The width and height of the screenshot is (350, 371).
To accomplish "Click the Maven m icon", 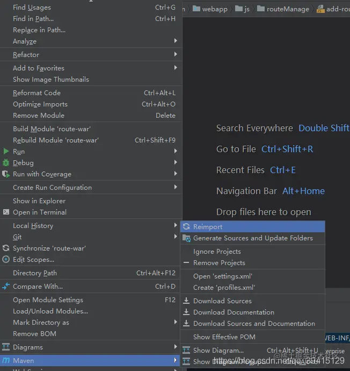I will [x=6, y=360].
